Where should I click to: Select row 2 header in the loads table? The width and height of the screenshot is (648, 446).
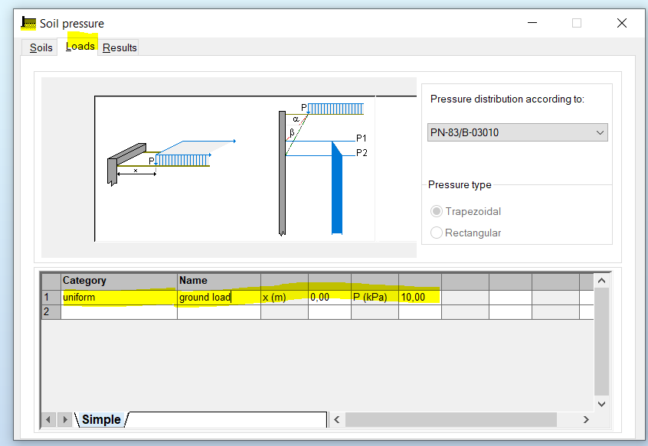(x=49, y=311)
